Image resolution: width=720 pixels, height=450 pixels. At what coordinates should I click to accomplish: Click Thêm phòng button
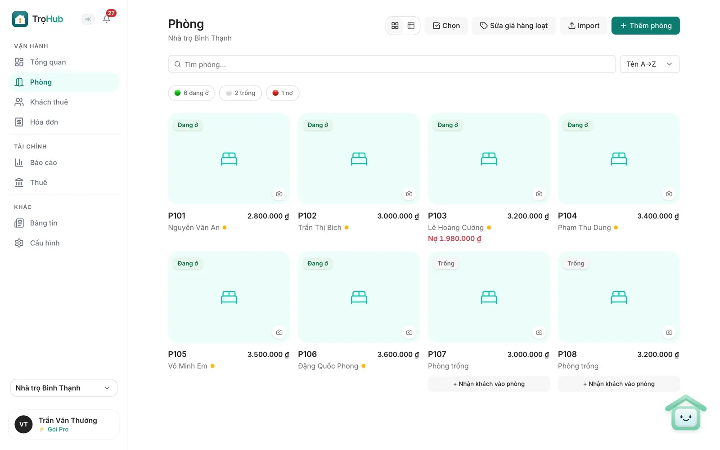tap(645, 26)
